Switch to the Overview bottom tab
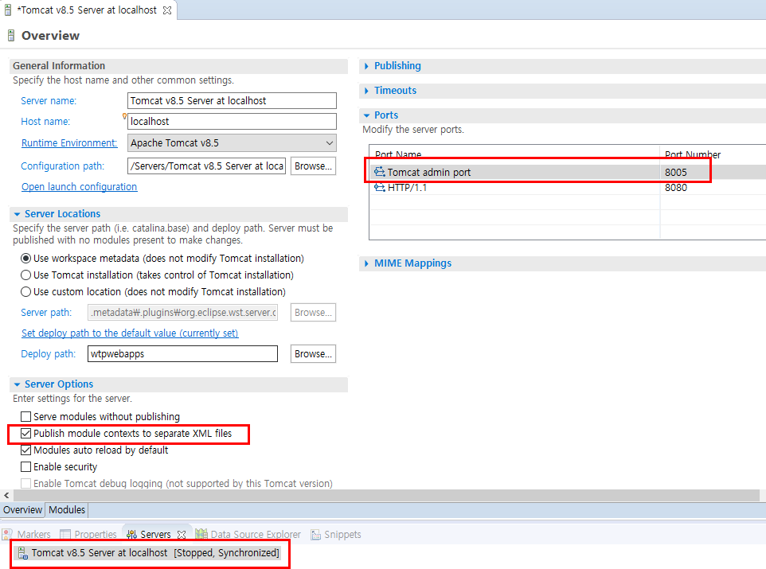 point(22,510)
